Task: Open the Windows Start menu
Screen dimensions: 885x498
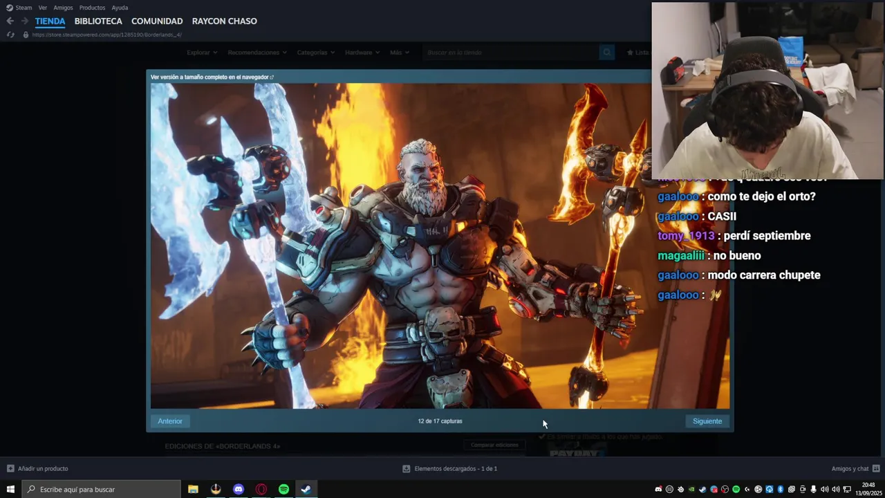Action: click(x=10, y=489)
